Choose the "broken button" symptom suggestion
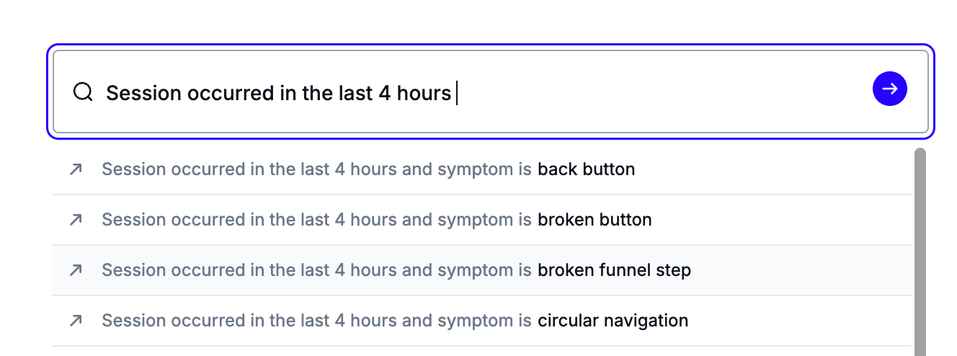This screenshot has height=356, width=957. click(x=595, y=221)
